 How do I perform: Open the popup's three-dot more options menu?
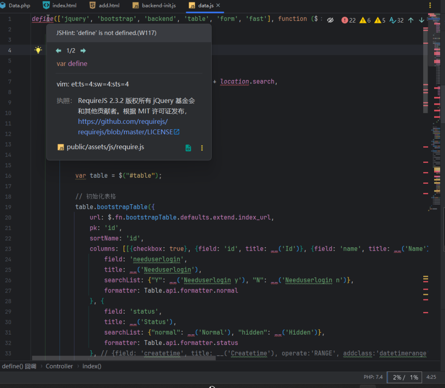click(x=202, y=148)
